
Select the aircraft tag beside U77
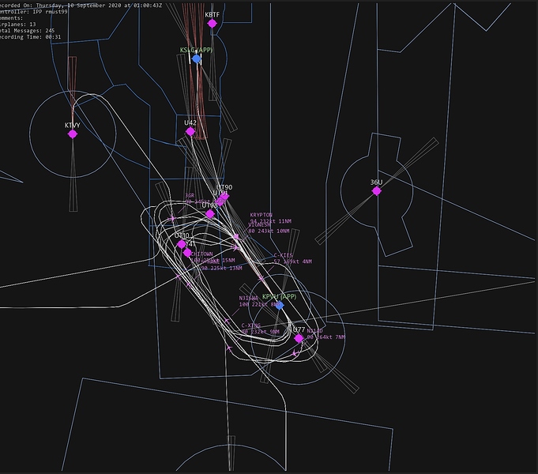pos(325,334)
